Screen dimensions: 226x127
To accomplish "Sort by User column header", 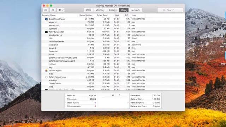I will (x=138, y=15).
